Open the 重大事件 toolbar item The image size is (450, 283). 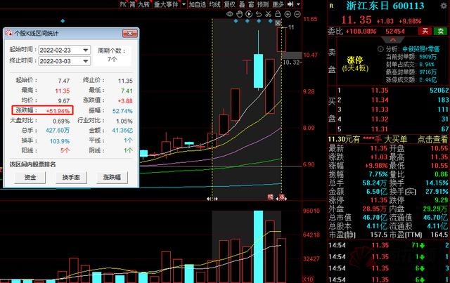[x=166, y=4]
